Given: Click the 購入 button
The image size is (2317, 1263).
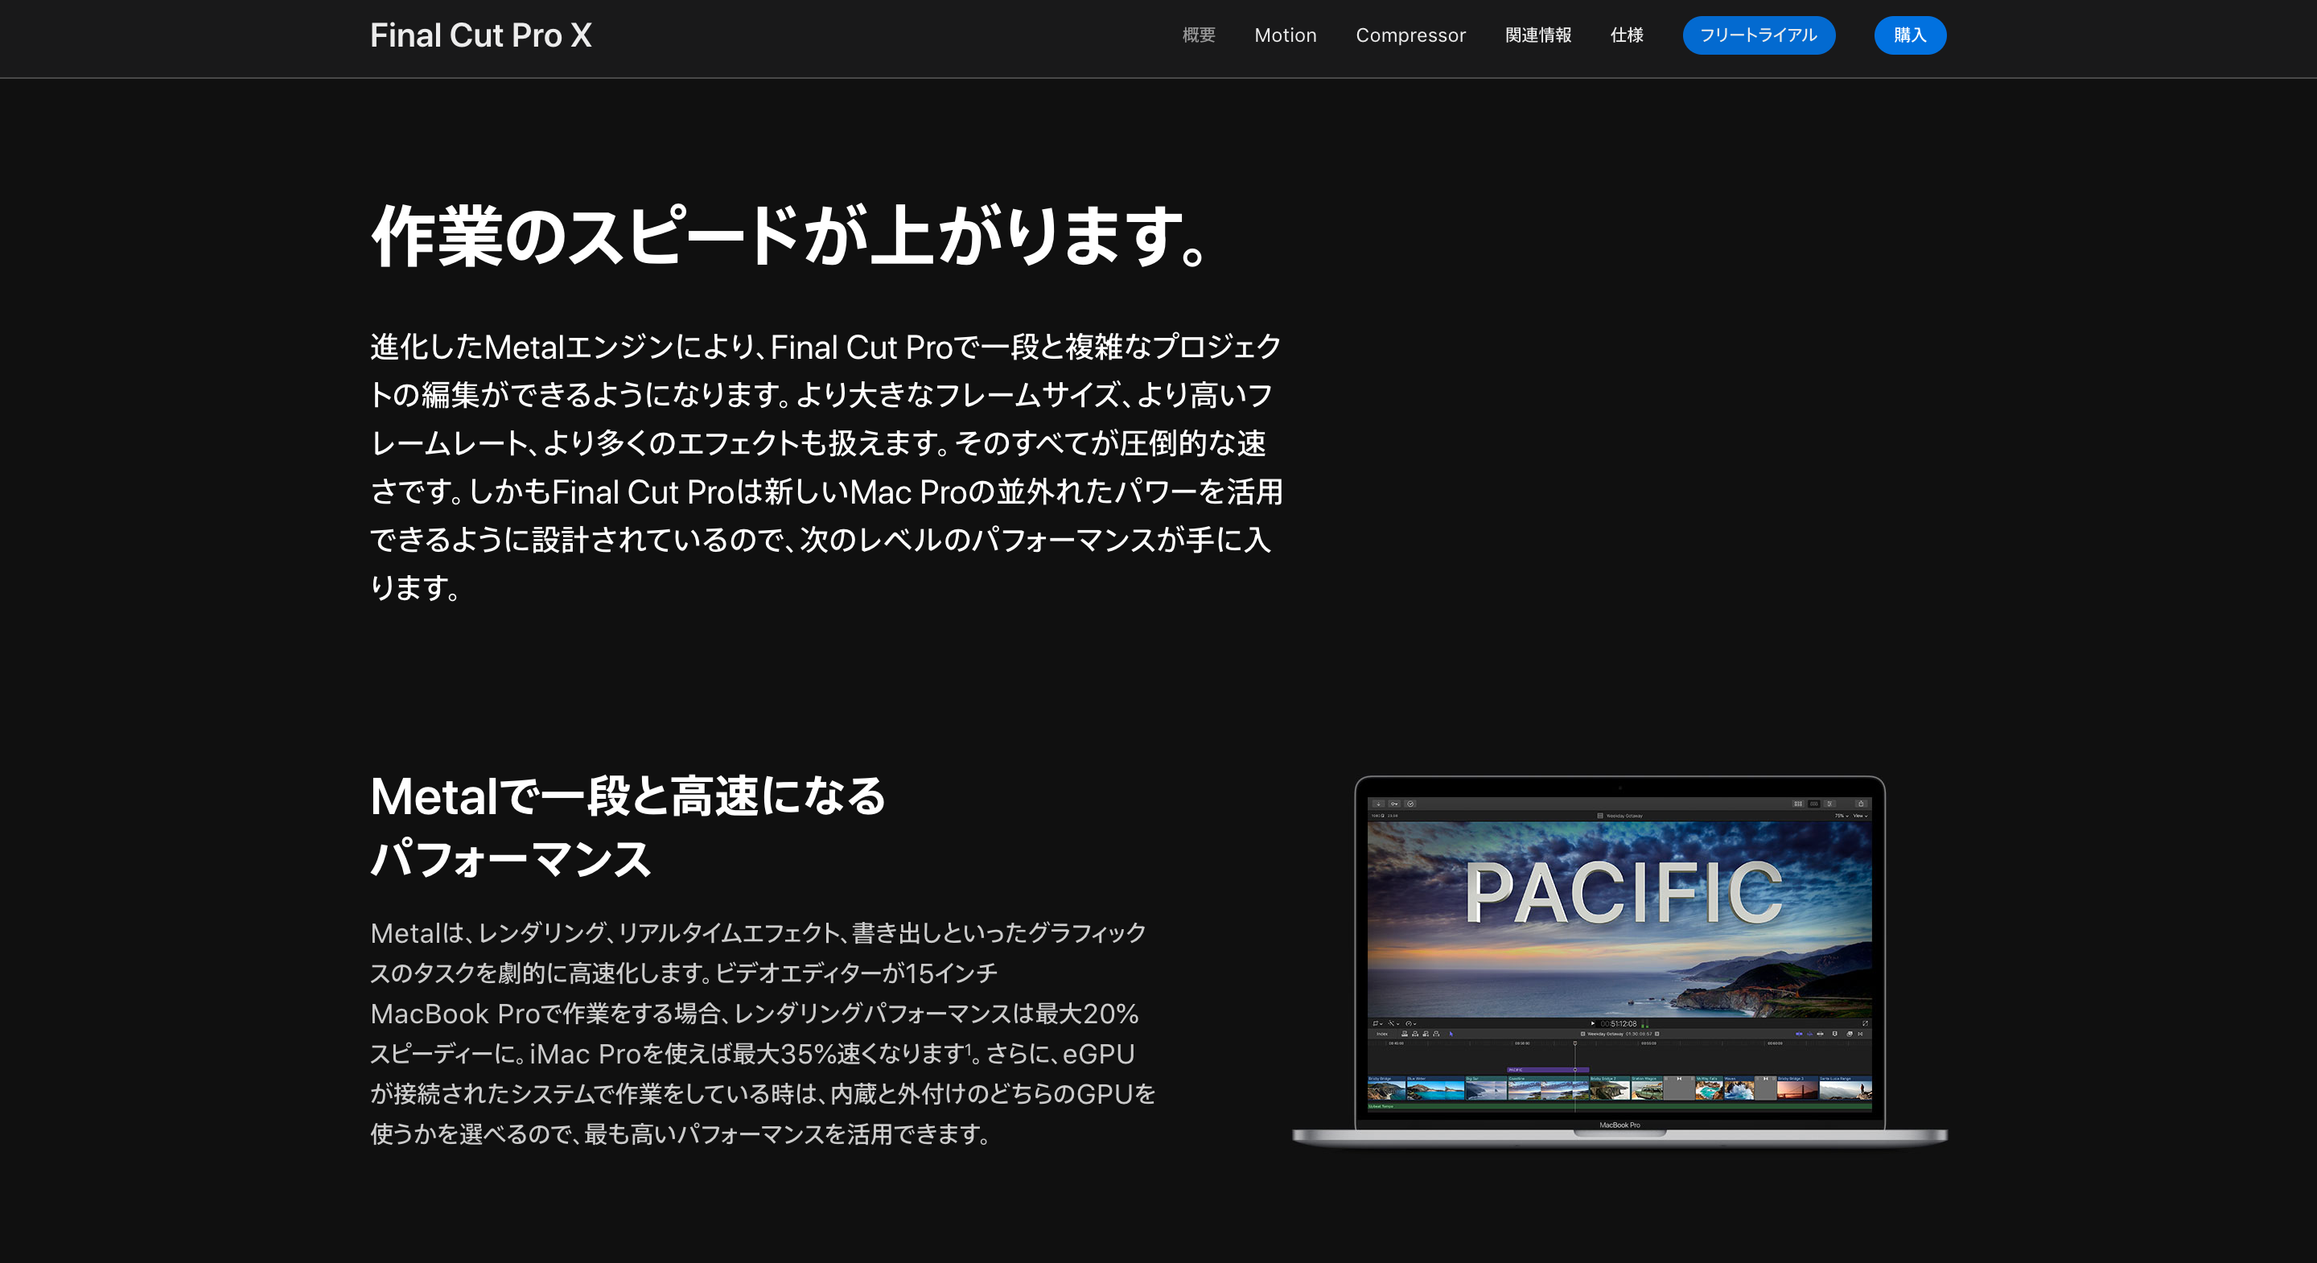Looking at the screenshot, I should (x=1910, y=35).
